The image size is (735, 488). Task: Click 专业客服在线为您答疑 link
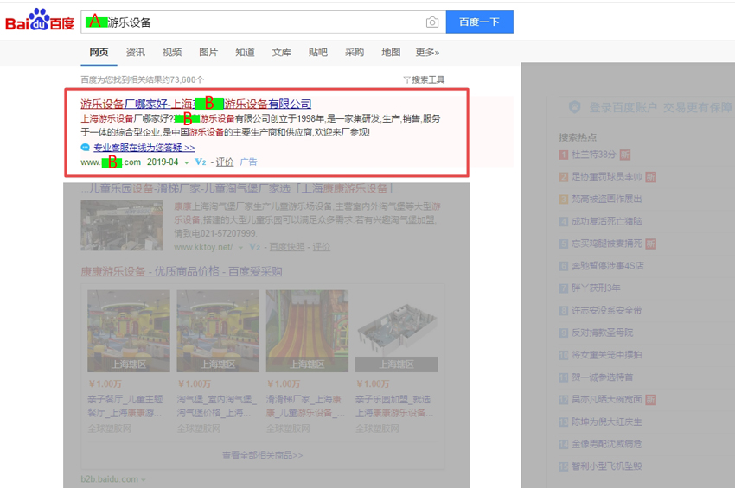144,148
